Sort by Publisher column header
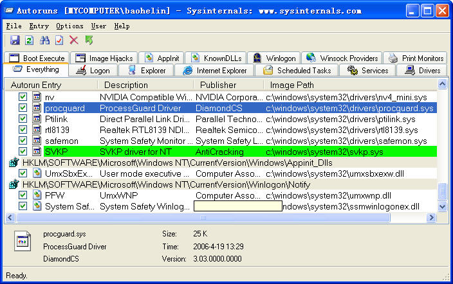The image size is (453, 284). pyautogui.click(x=229, y=85)
